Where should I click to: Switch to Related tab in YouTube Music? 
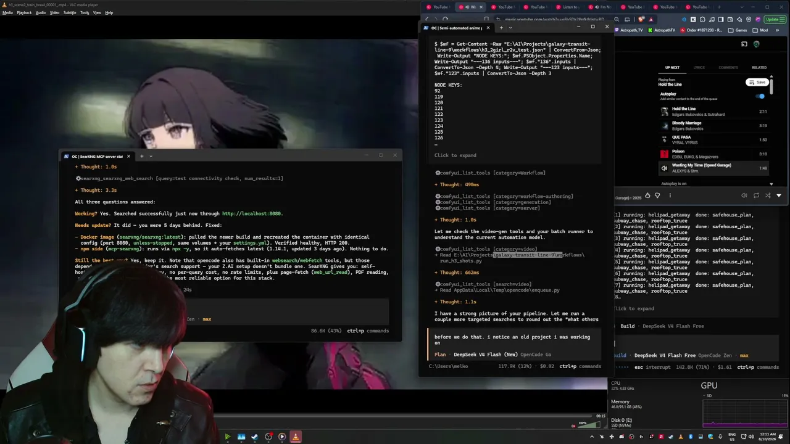pos(759,67)
